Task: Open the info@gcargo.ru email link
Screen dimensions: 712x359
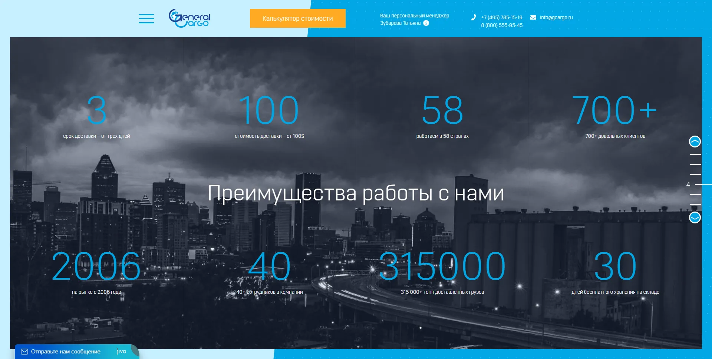Action: pyautogui.click(x=556, y=17)
